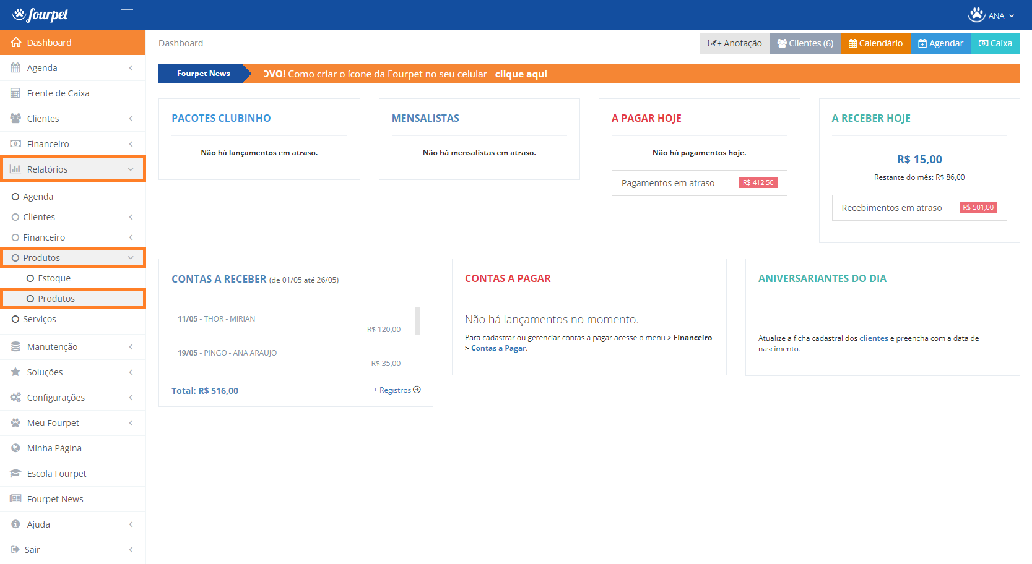Expand Financeiro submenu chevron under Relatórios
1032x564 pixels.
point(131,237)
